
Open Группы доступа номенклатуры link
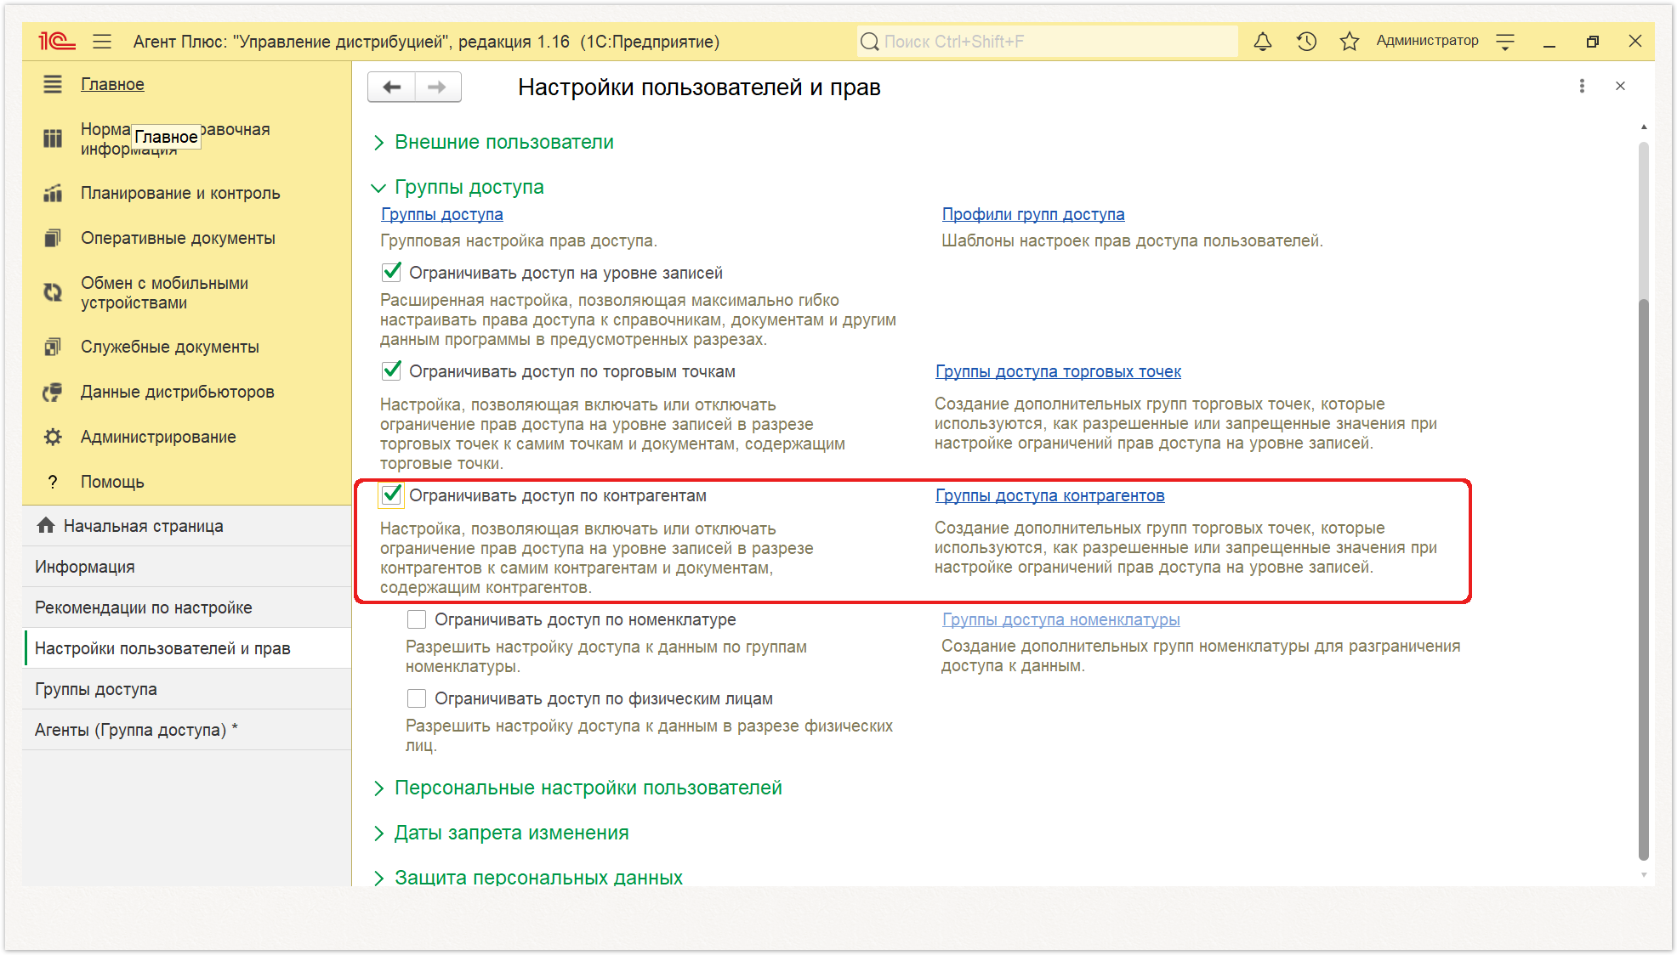pyautogui.click(x=1061, y=619)
